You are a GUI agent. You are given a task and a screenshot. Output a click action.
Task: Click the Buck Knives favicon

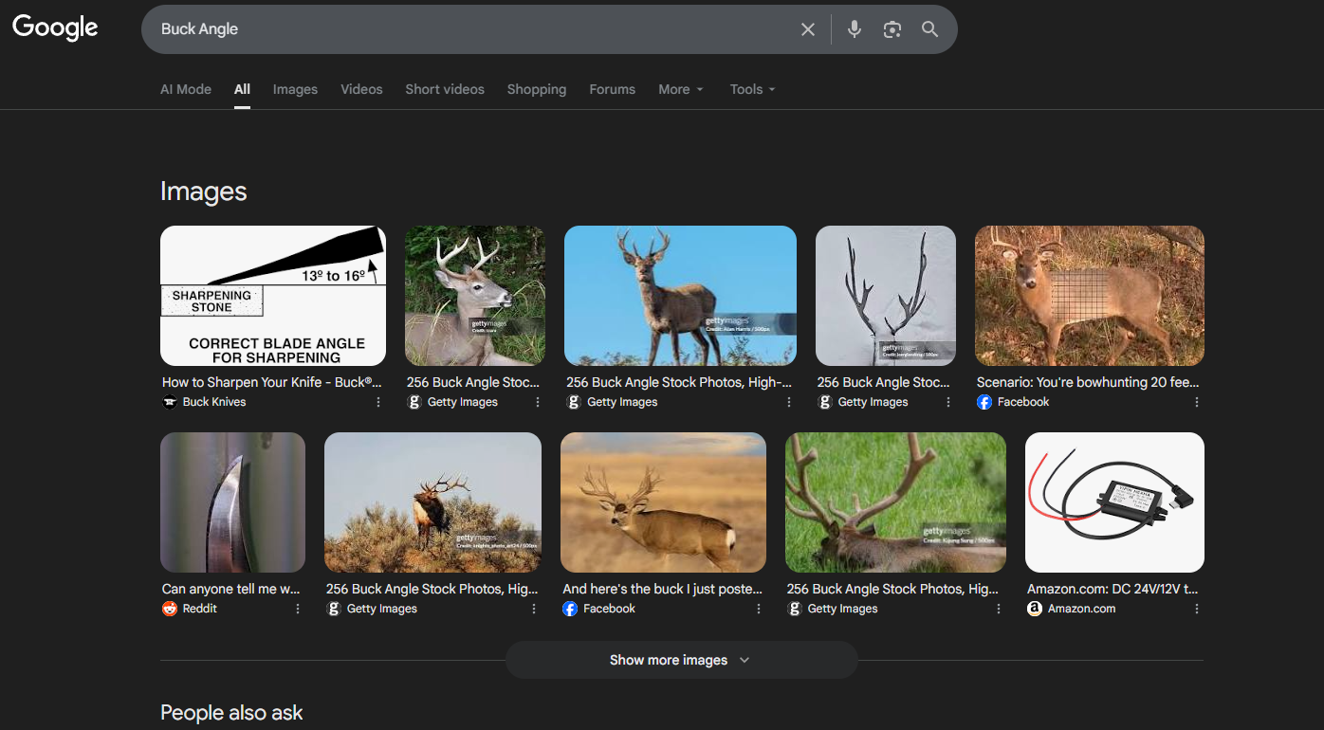(170, 402)
